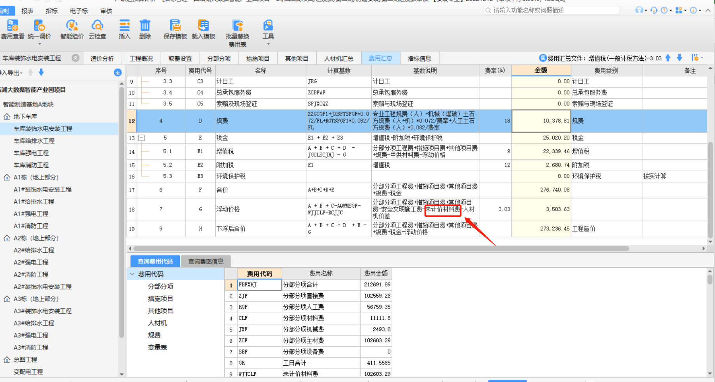Switch to 人材机汇总 tab
The image size is (715, 382).
tap(339, 58)
